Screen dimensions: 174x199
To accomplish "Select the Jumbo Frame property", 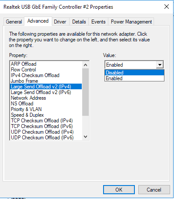I will coord(24,81).
